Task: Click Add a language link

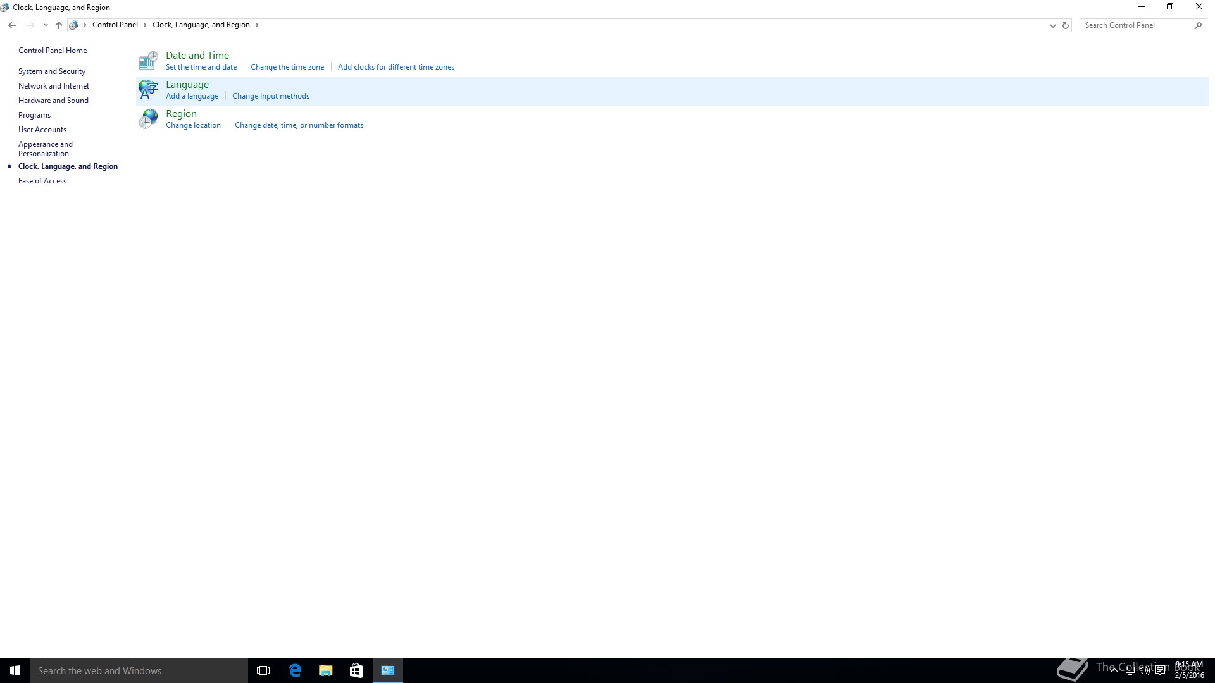Action: pyautogui.click(x=192, y=96)
